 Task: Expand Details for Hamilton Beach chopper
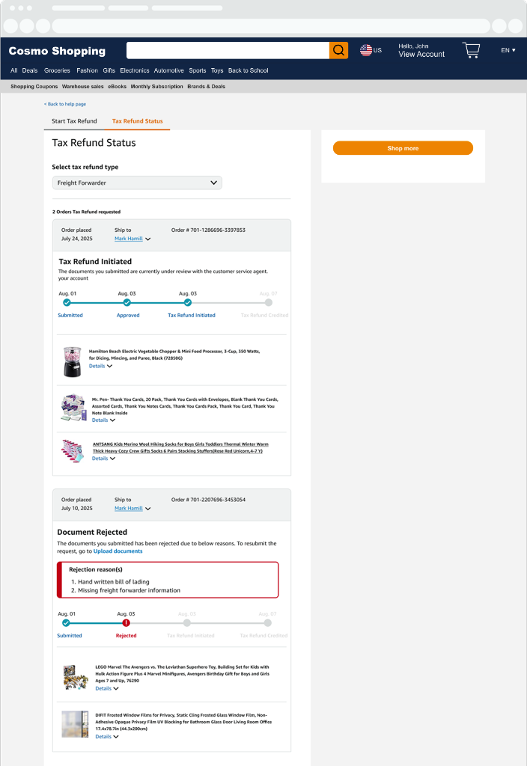[x=100, y=367]
